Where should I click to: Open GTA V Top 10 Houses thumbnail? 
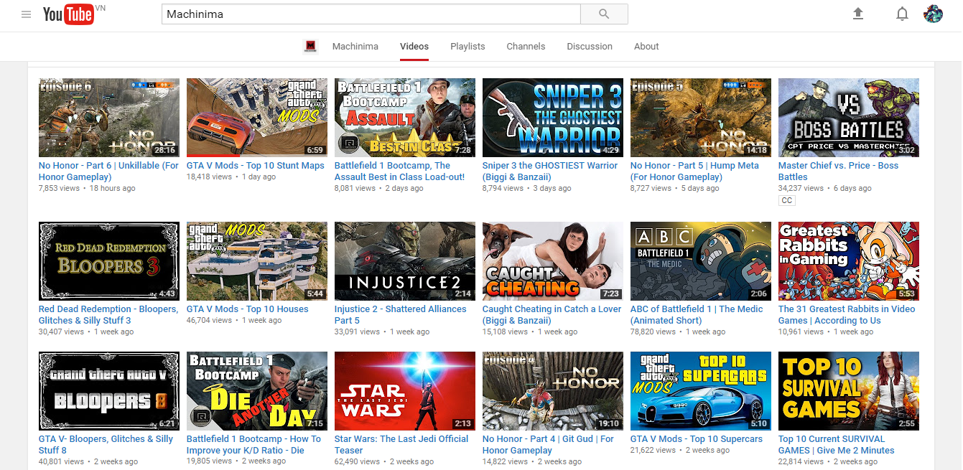(257, 261)
